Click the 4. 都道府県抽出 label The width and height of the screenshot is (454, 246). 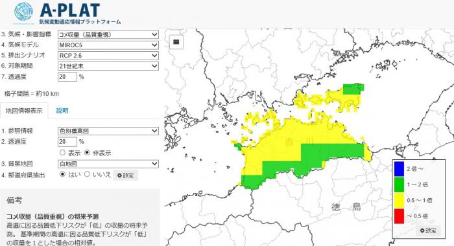(x=23, y=175)
